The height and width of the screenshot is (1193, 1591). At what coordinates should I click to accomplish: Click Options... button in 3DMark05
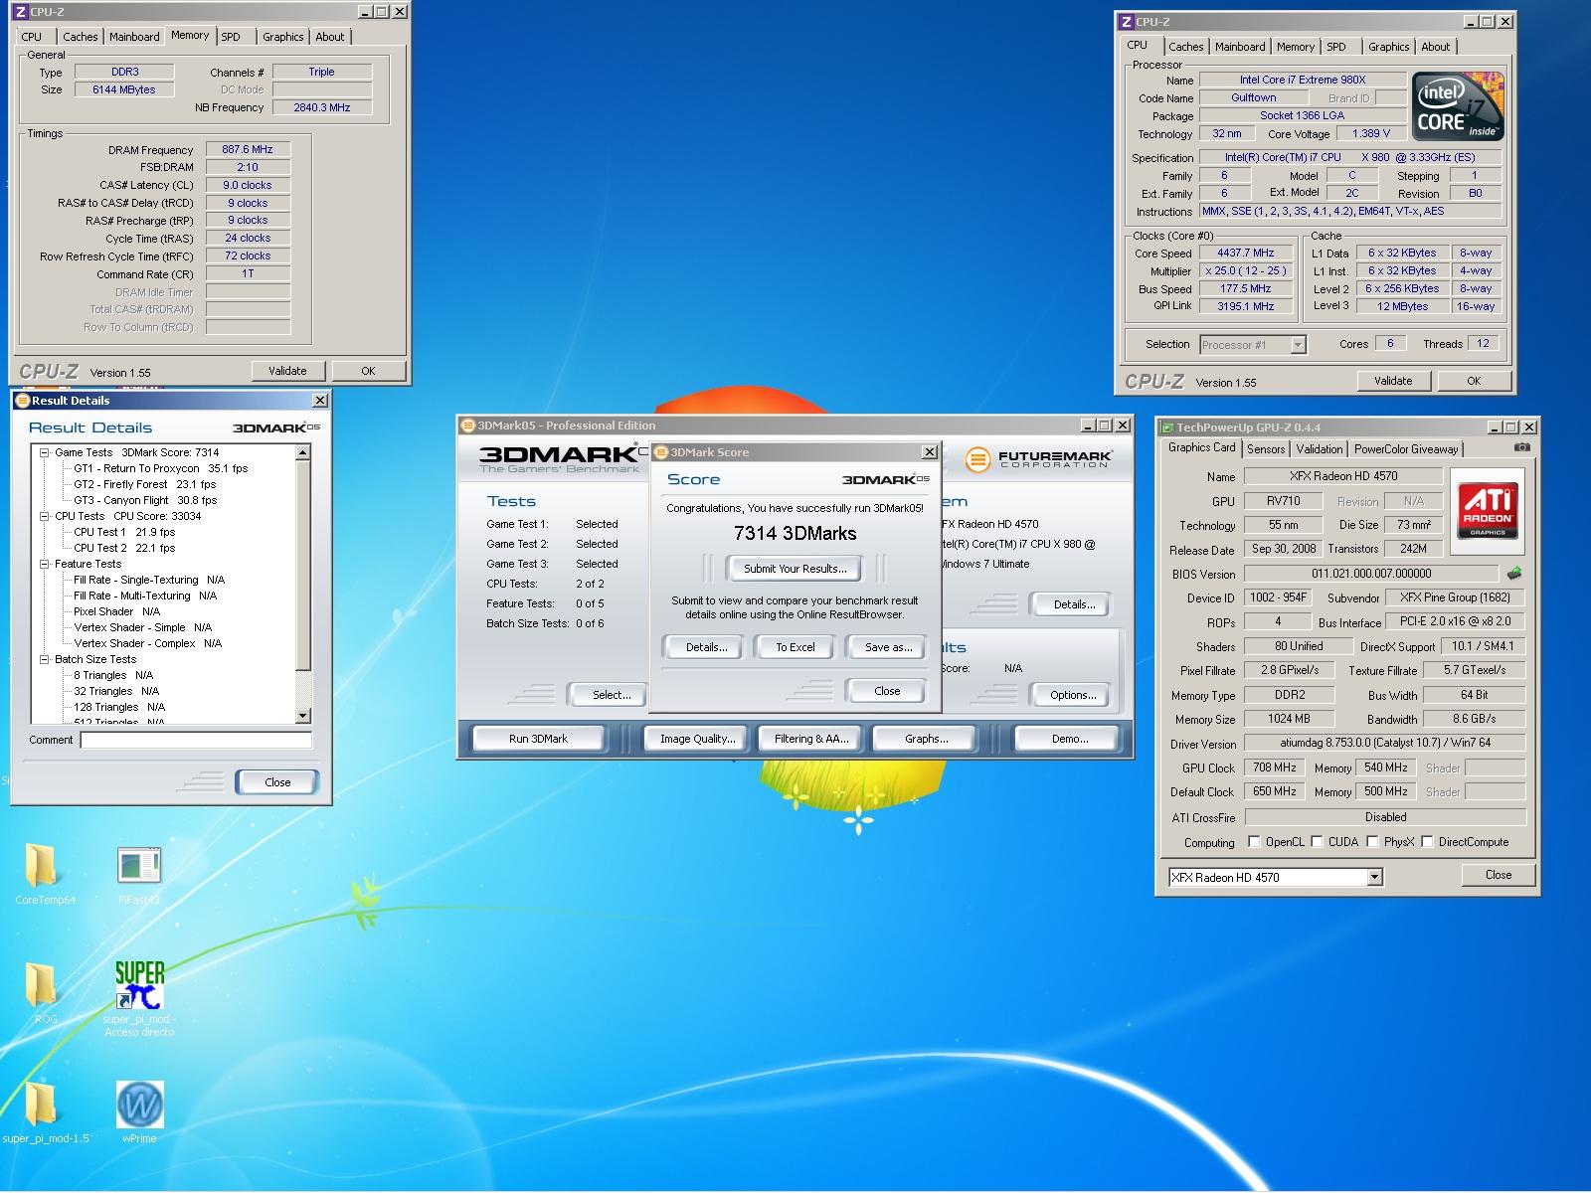pos(1073,695)
